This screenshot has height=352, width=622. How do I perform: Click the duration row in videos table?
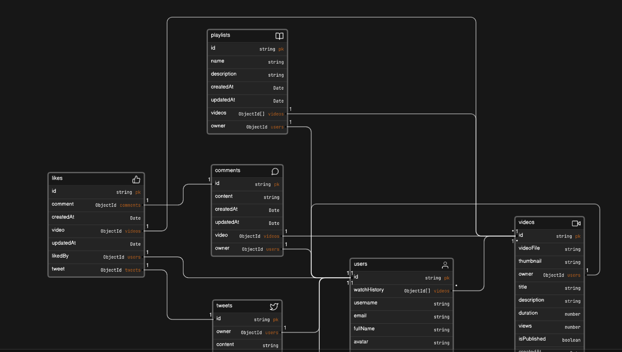point(549,314)
